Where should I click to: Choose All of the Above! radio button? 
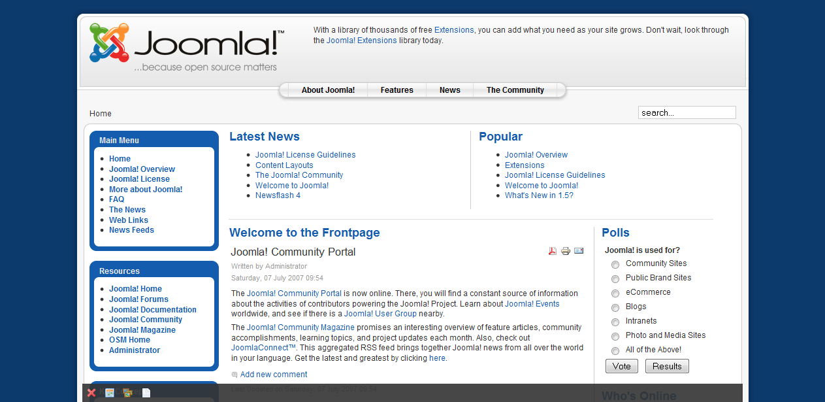coord(615,351)
